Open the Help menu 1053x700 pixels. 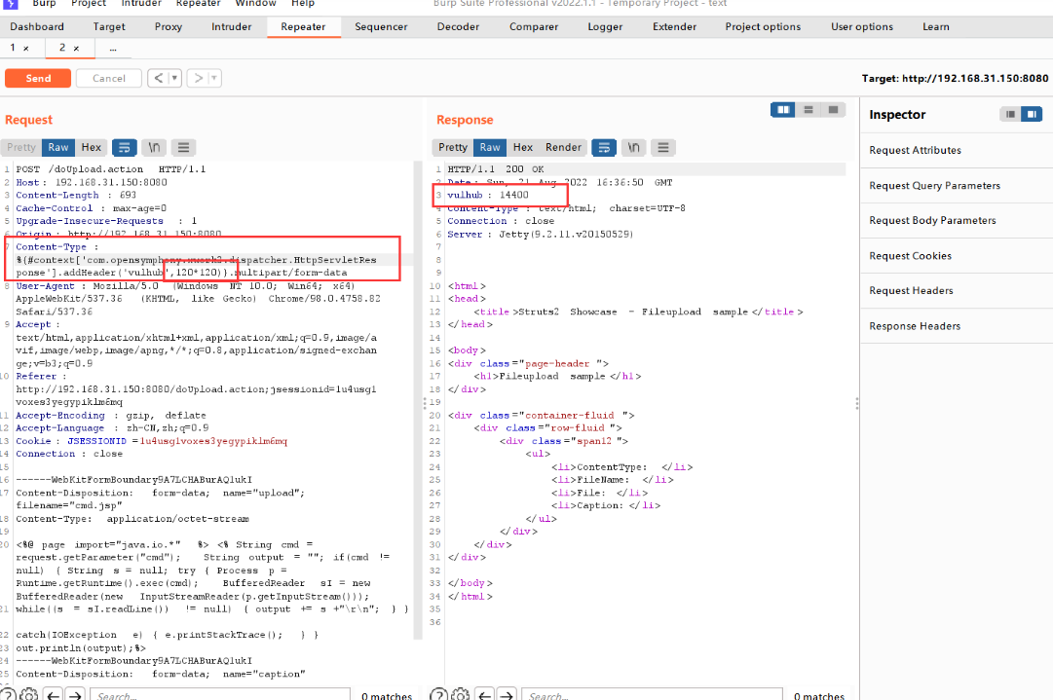point(303,3)
